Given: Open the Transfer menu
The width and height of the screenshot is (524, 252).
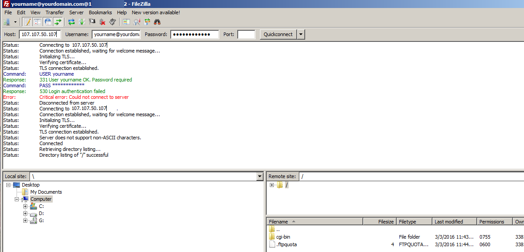Looking at the screenshot, I should [x=54, y=12].
